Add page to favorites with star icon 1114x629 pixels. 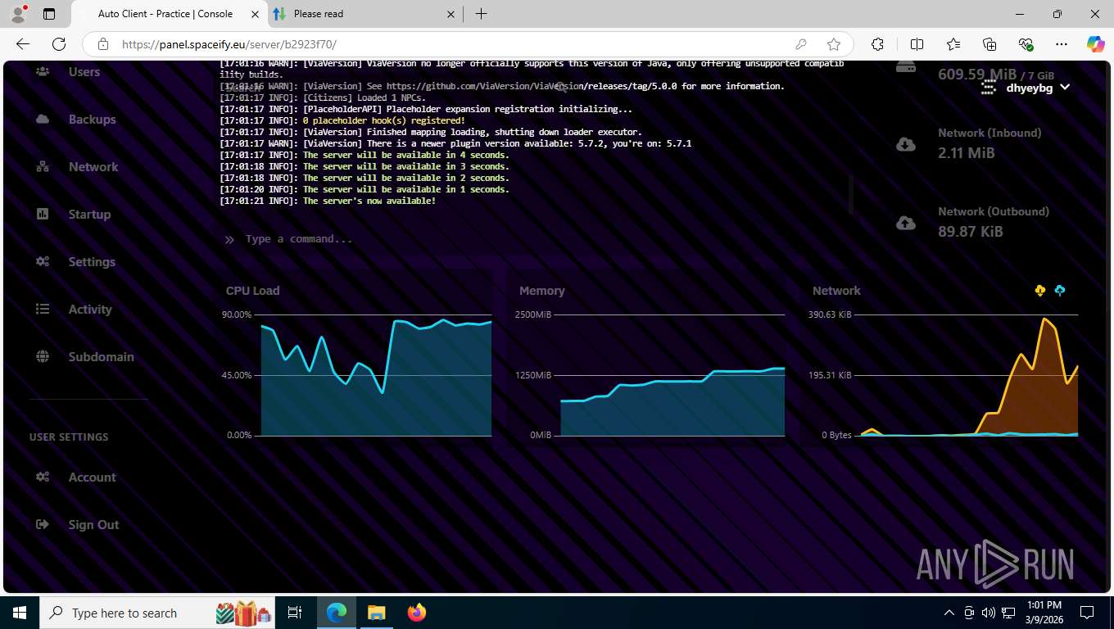coord(834,44)
